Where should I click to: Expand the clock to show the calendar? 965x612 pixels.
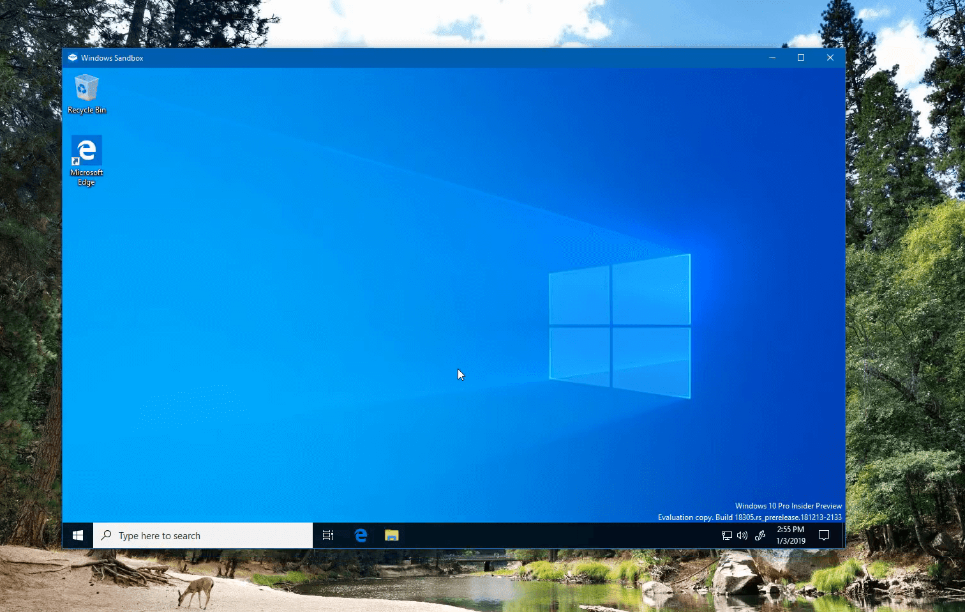(789, 535)
